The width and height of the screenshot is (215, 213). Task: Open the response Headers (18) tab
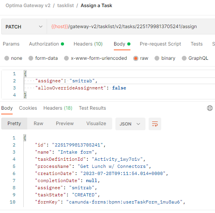point(58,108)
